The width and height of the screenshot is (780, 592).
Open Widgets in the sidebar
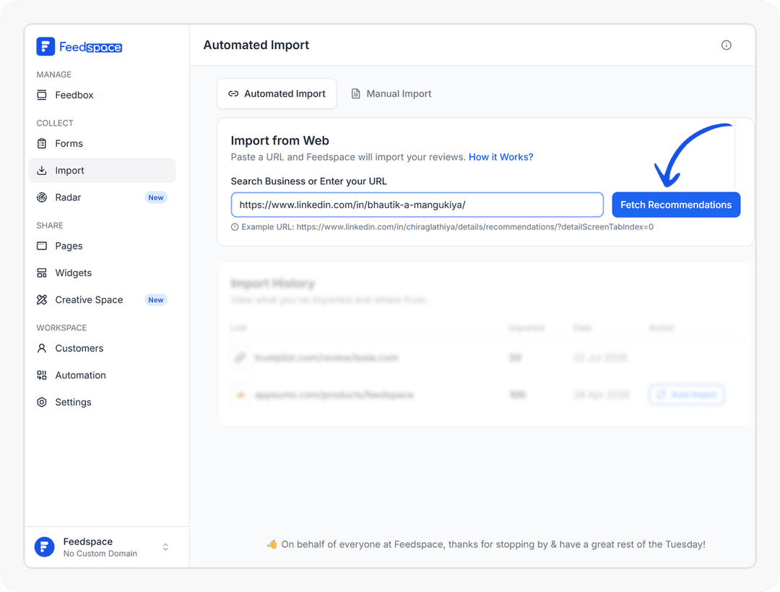click(102, 273)
